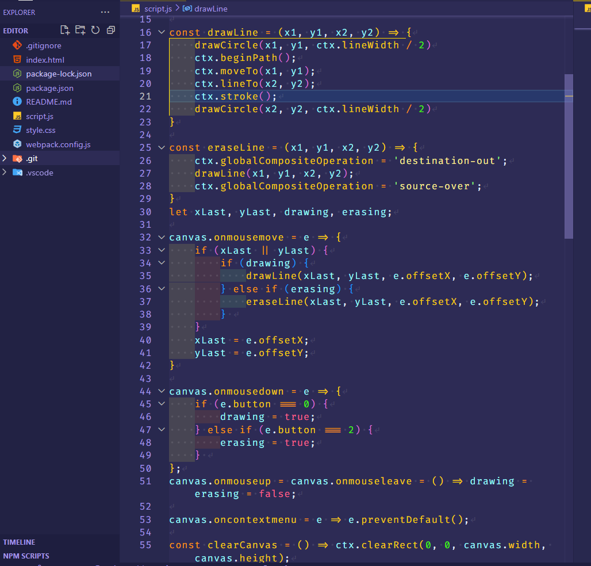591x566 pixels.
Task: Open README.md from Explorer
Action: (x=49, y=102)
